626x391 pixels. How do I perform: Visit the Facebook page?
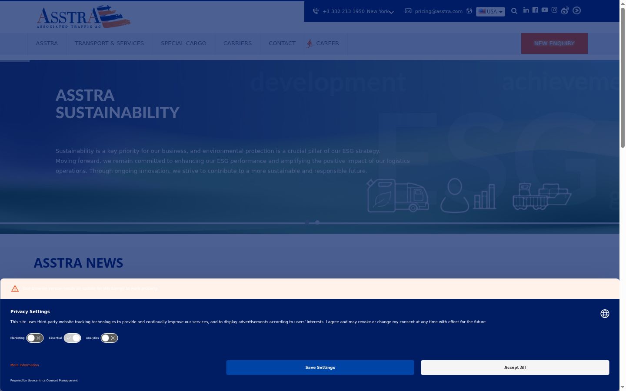pyautogui.click(x=535, y=10)
